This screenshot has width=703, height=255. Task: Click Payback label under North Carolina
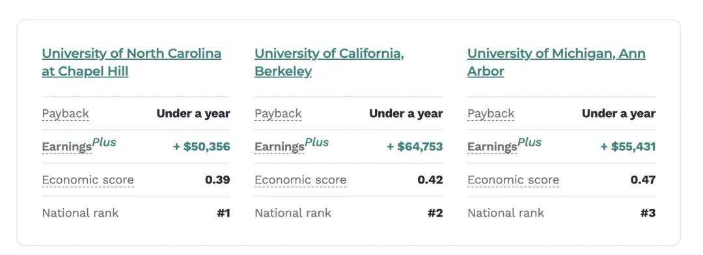click(66, 114)
